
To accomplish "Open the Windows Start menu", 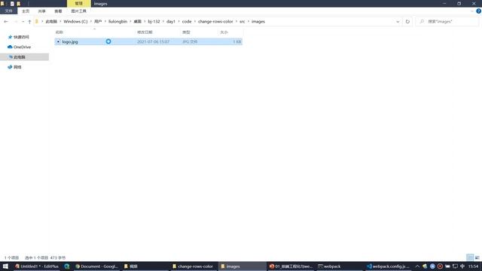I will tap(5, 266).
